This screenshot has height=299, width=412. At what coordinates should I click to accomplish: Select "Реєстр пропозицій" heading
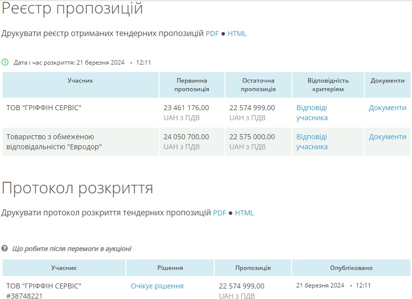pos(72,9)
